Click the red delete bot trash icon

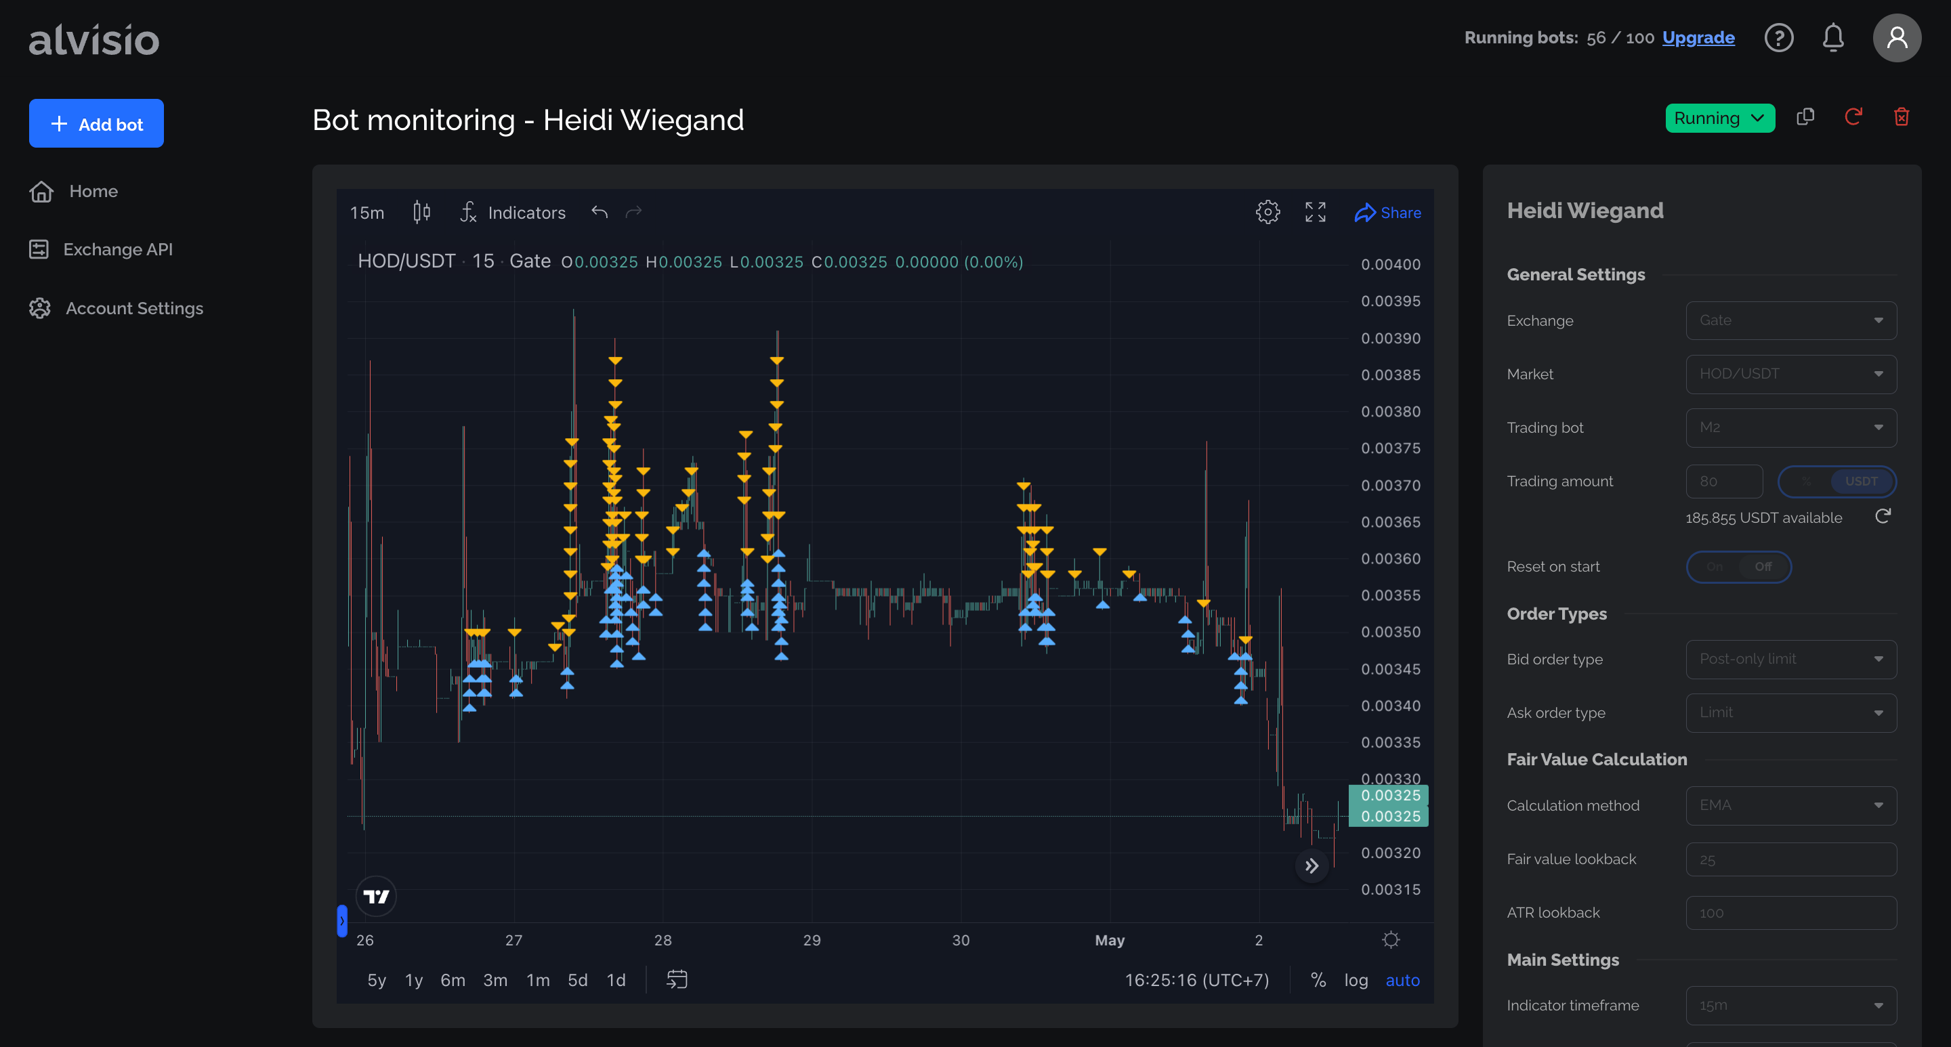(1901, 117)
